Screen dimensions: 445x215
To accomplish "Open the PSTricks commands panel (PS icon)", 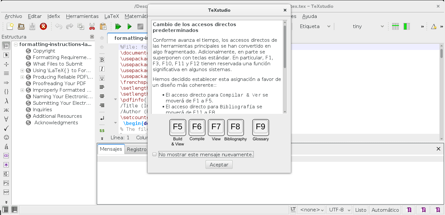I will point(6,183).
